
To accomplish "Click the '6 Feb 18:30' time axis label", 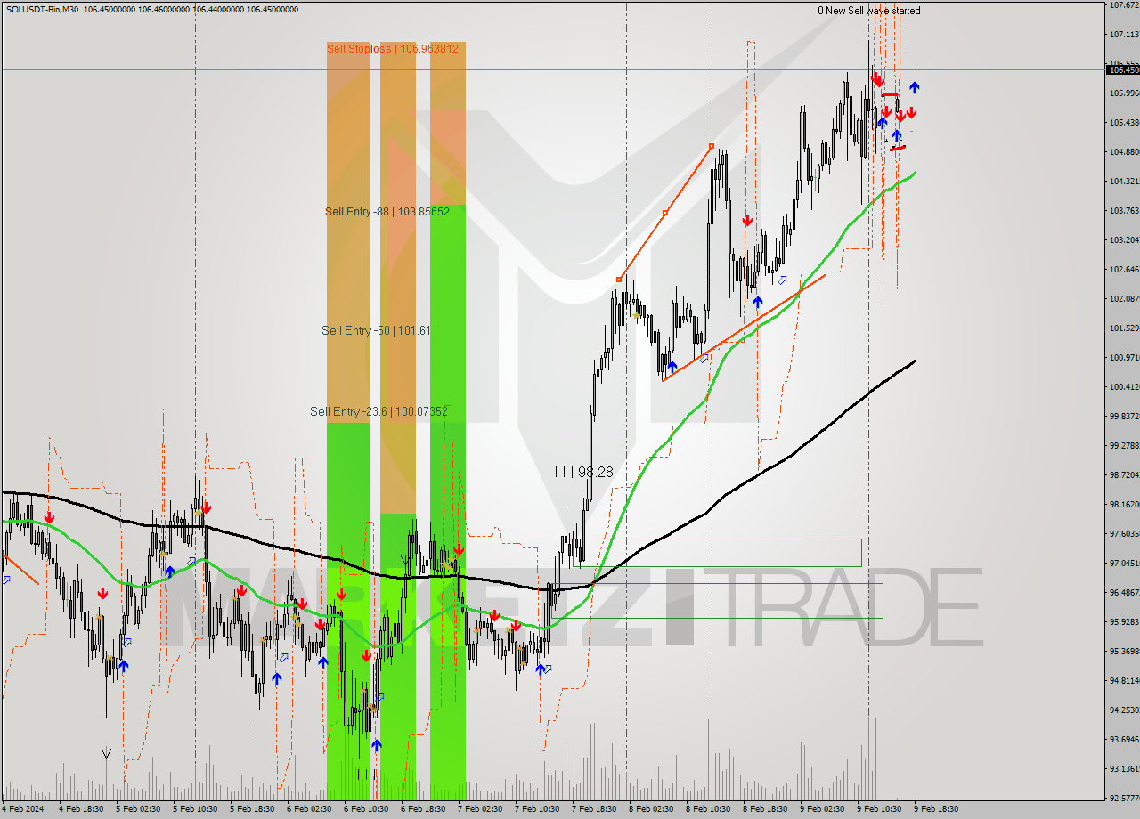I will [x=423, y=809].
